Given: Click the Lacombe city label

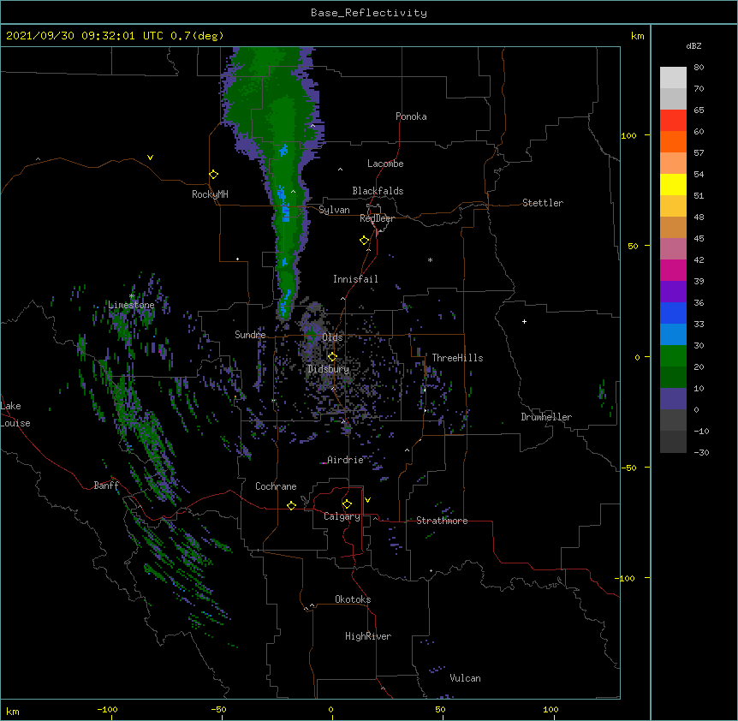Looking at the screenshot, I should pyautogui.click(x=385, y=164).
